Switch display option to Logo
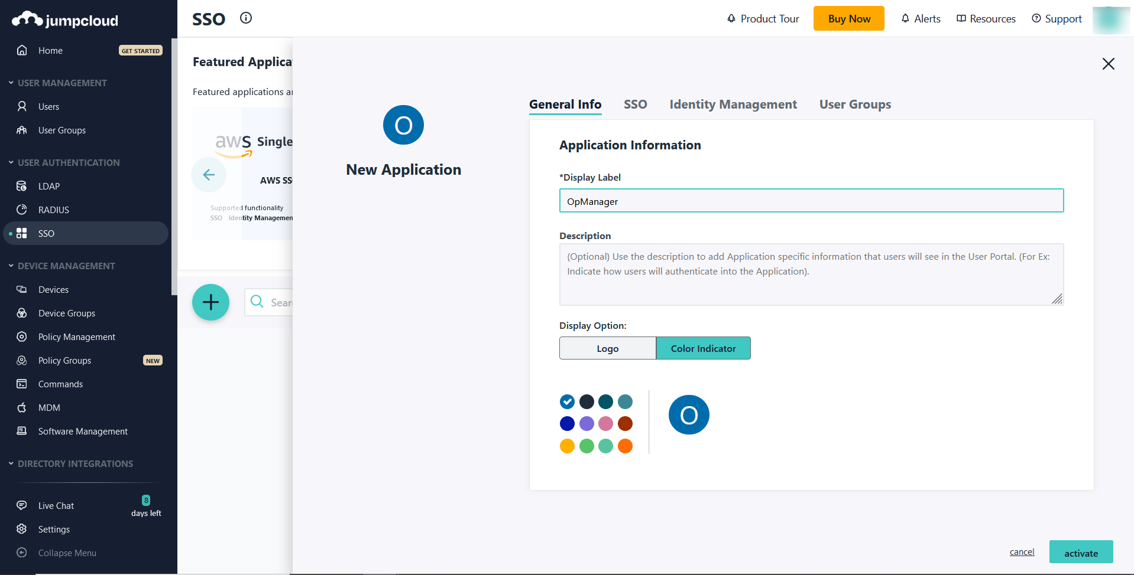The image size is (1134, 575). coord(607,348)
